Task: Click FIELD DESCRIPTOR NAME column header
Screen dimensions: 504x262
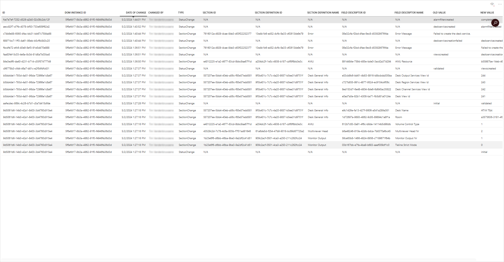Action: [x=409, y=13]
